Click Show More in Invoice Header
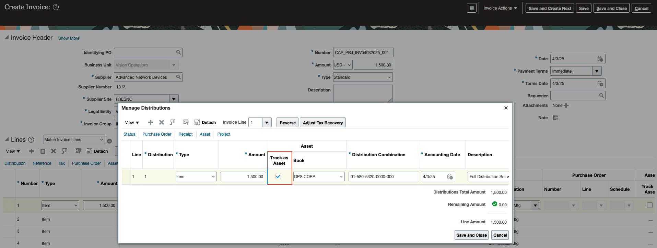The image size is (657, 248). (x=69, y=38)
